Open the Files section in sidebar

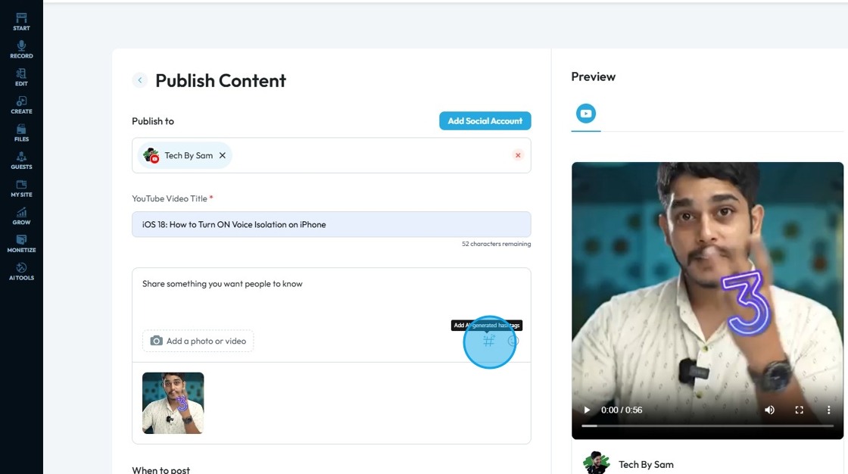coord(22,133)
